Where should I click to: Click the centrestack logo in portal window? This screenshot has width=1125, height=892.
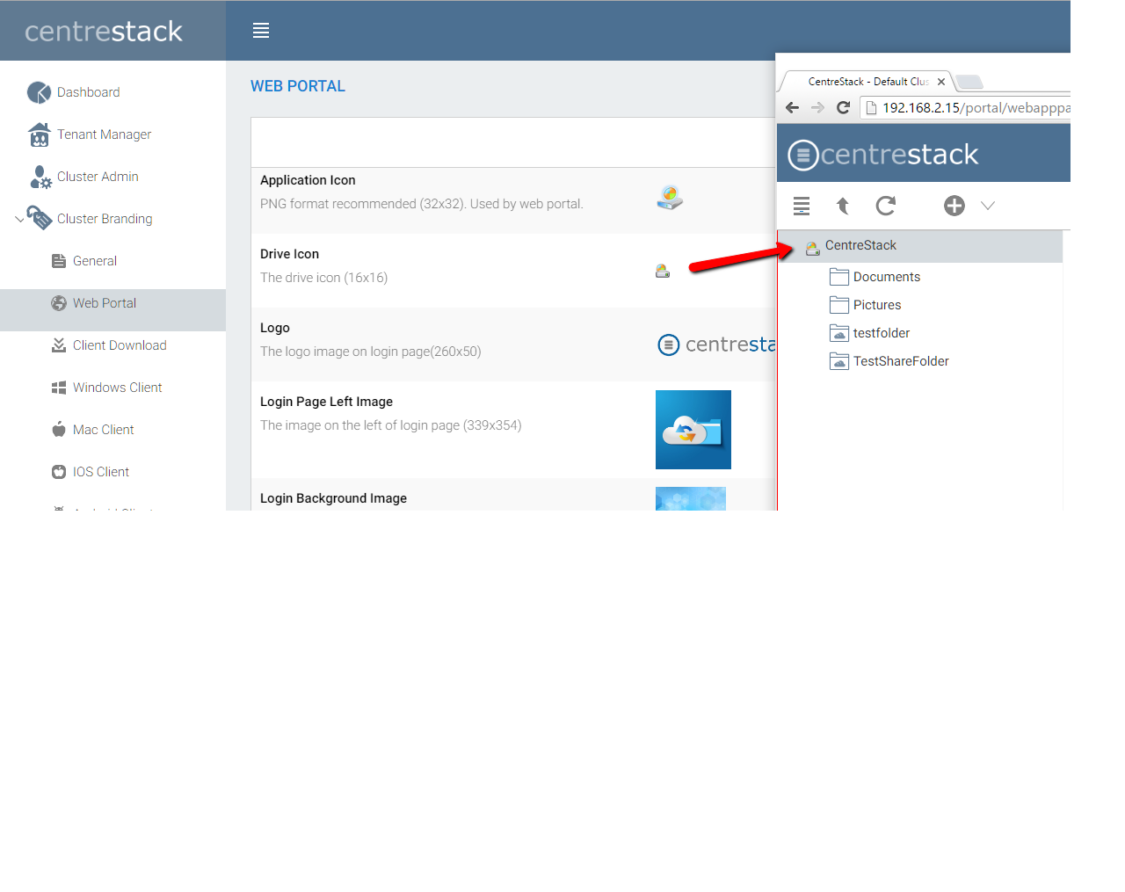coord(882,155)
